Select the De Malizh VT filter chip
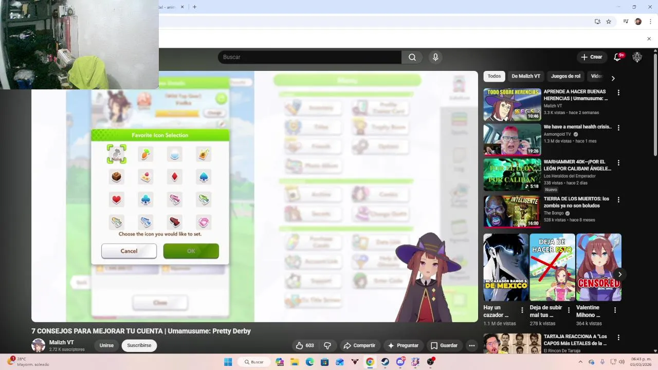This screenshot has height=370, width=658. 526,76
